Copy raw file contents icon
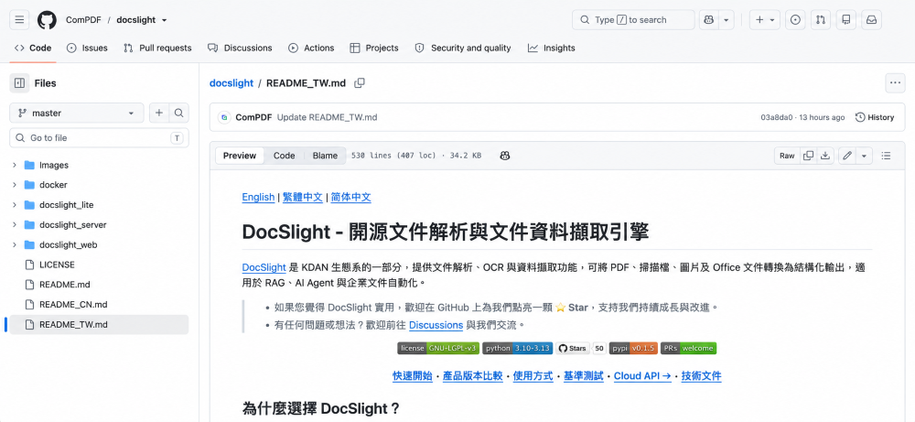This screenshot has height=422, width=915. [x=808, y=156]
